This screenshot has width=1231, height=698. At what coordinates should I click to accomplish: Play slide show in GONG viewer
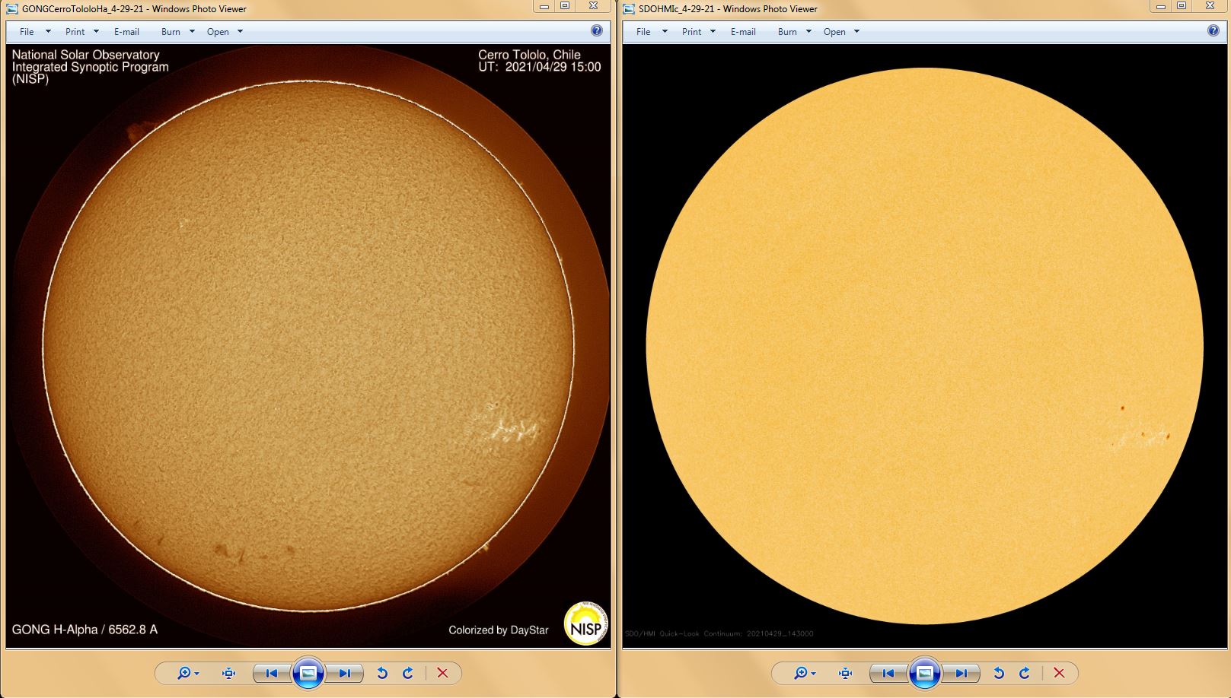308,673
